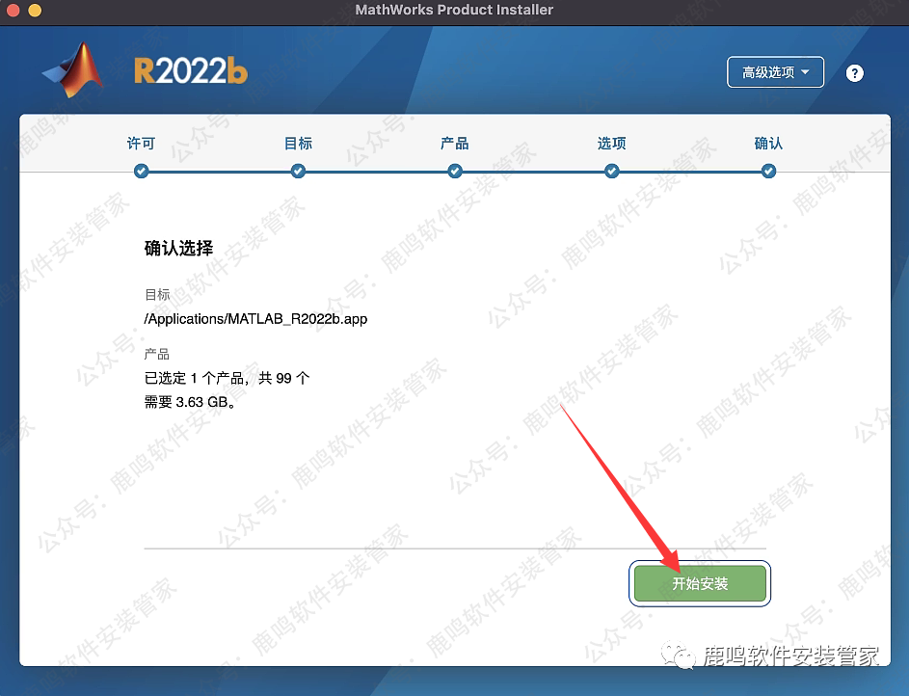Go to the 产品 step
This screenshot has height=696, width=909.
pyautogui.click(x=455, y=143)
